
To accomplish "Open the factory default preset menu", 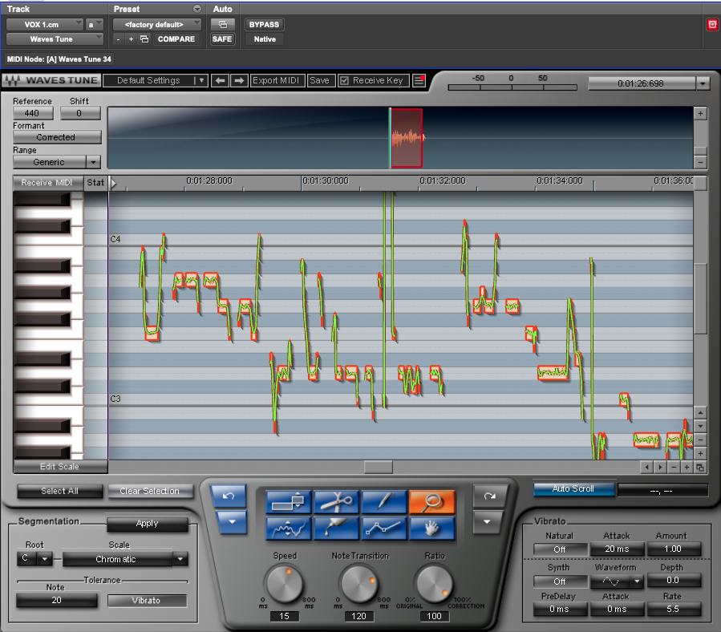I will [x=157, y=24].
